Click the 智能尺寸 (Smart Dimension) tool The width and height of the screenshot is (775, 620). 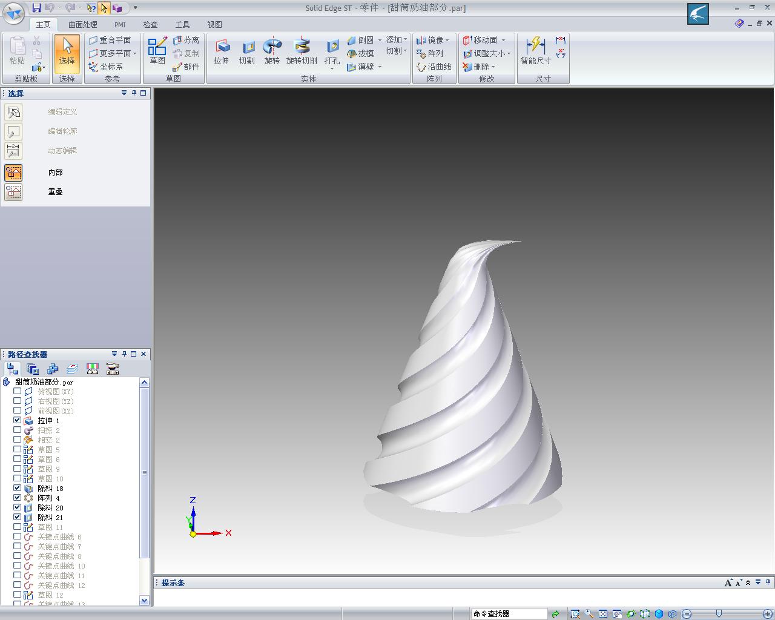pos(536,51)
